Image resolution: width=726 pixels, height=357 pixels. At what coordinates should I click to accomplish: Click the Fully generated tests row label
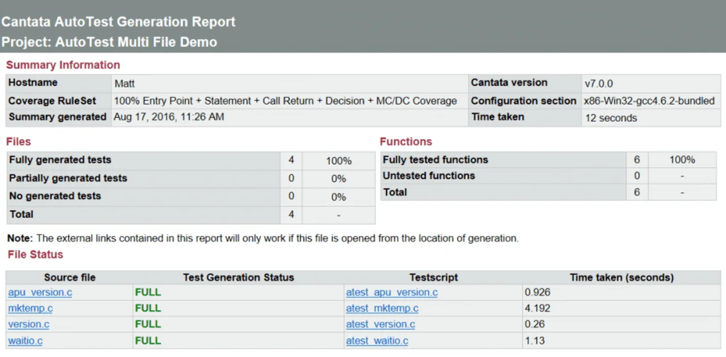click(x=60, y=160)
